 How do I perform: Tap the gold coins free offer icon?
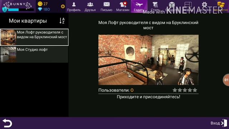click(x=221, y=5)
